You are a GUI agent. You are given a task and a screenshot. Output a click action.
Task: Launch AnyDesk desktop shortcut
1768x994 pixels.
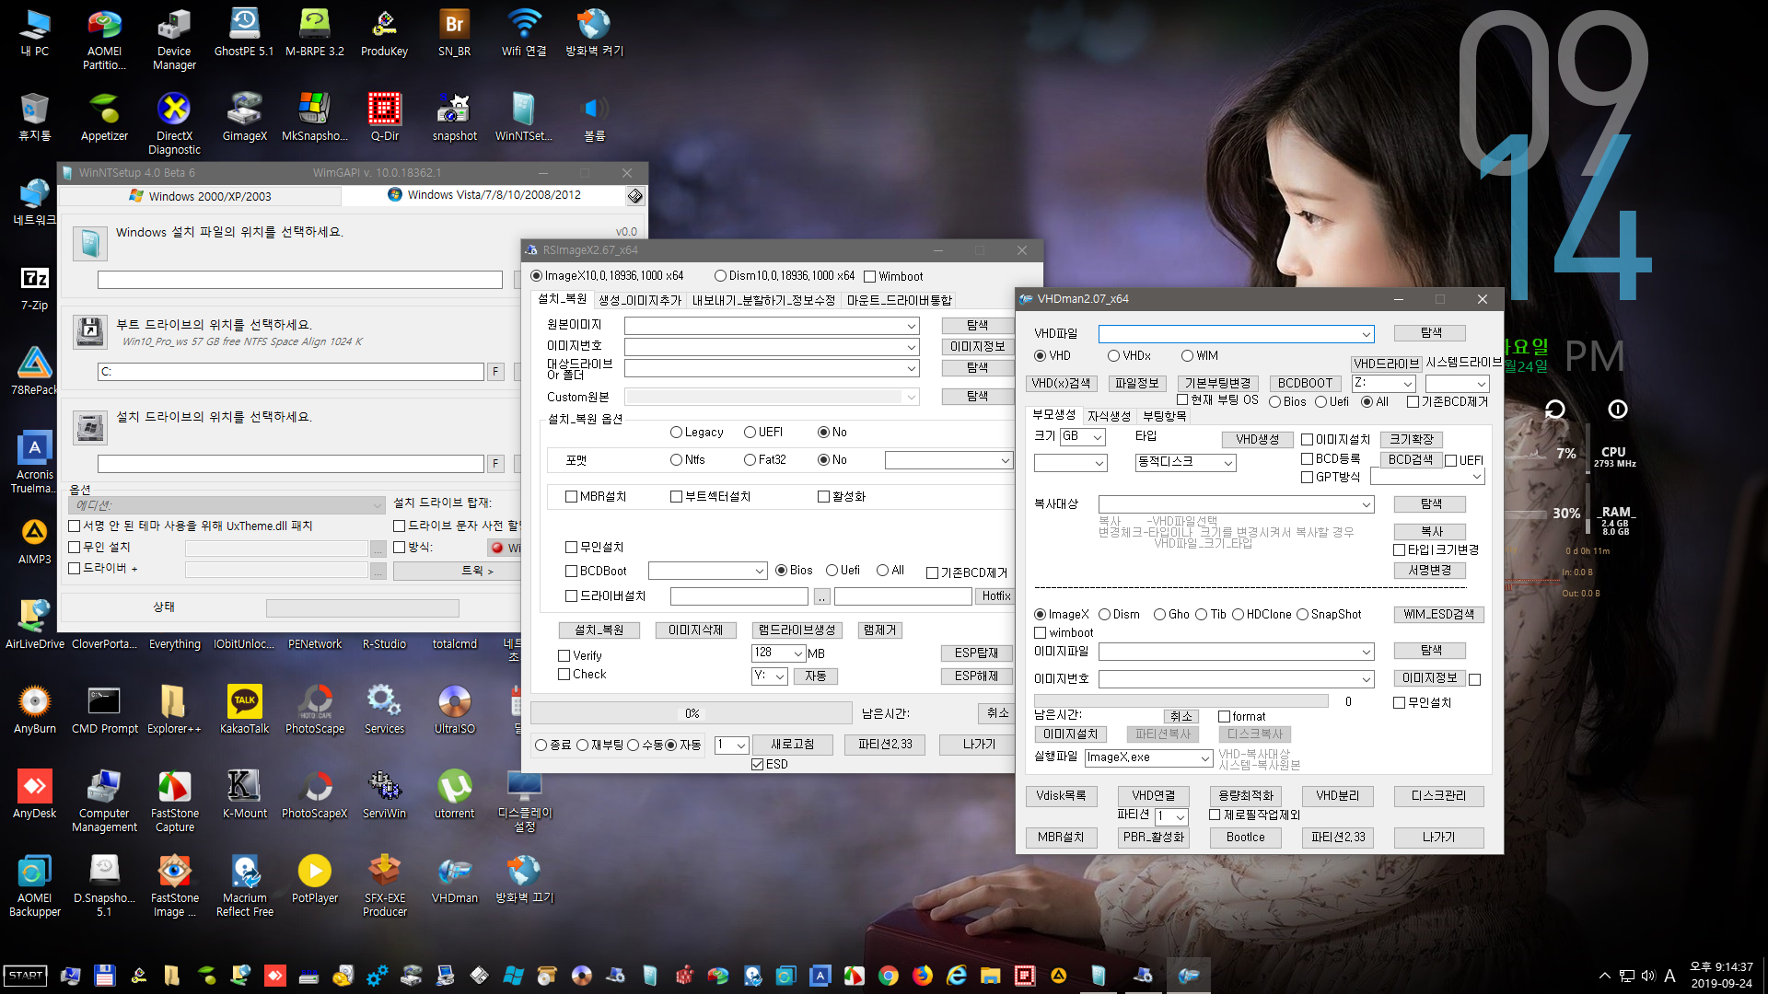tap(34, 795)
